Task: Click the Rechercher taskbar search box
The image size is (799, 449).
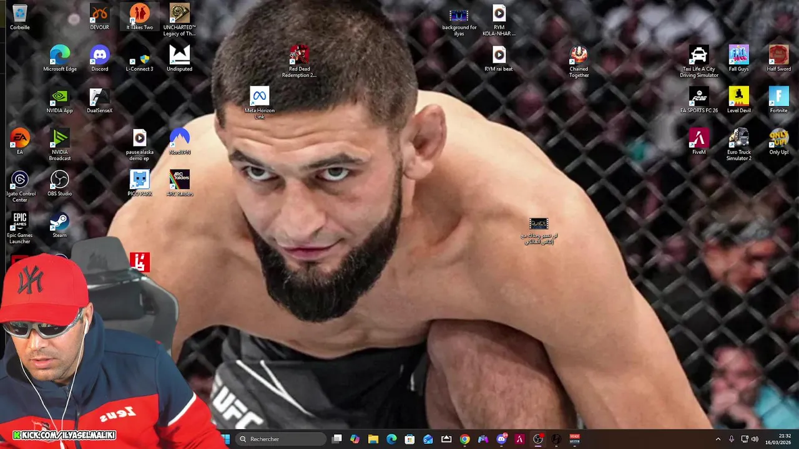Action: point(281,439)
